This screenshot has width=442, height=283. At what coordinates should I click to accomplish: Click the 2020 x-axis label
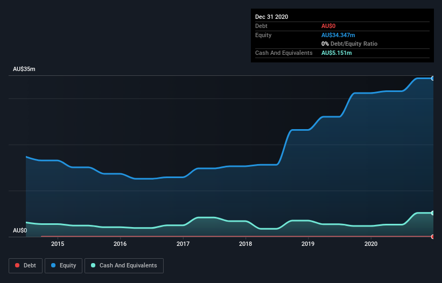371,244
